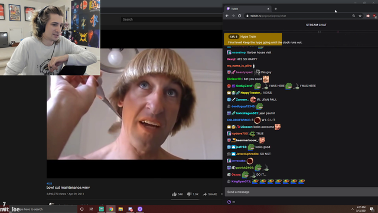The width and height of the screenshot is (378, 213).
Task: Open the purple circular app on the taskbar
Action: (140, 209)
